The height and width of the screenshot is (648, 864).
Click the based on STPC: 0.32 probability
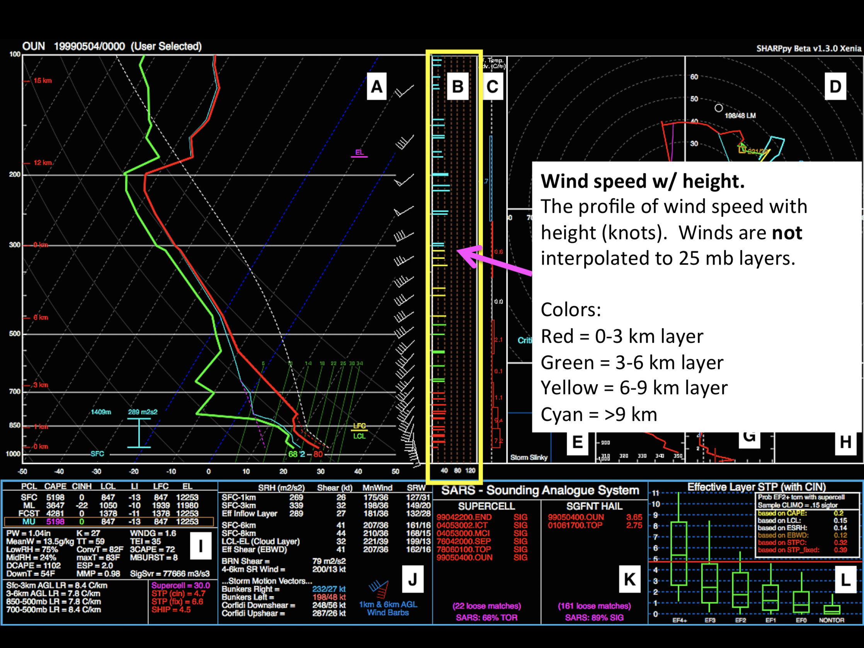803,542
